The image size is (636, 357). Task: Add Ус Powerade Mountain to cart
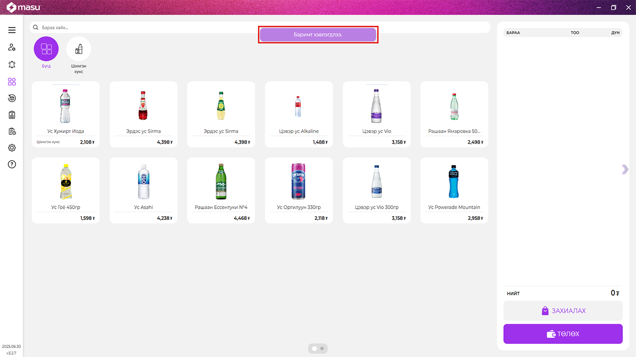click(454, 191)
